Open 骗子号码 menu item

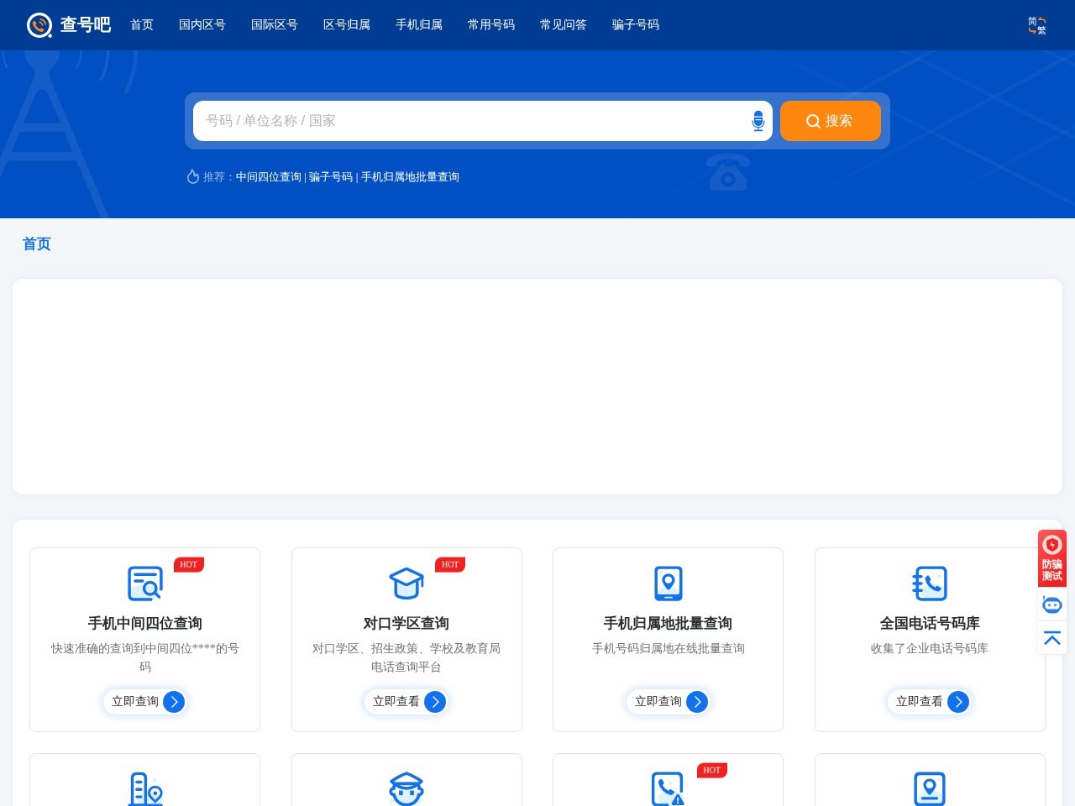(x=636, y=25)
